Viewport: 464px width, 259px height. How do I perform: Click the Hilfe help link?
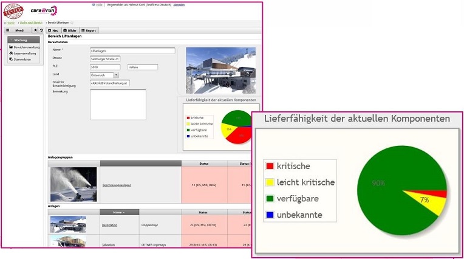point(98,4)
